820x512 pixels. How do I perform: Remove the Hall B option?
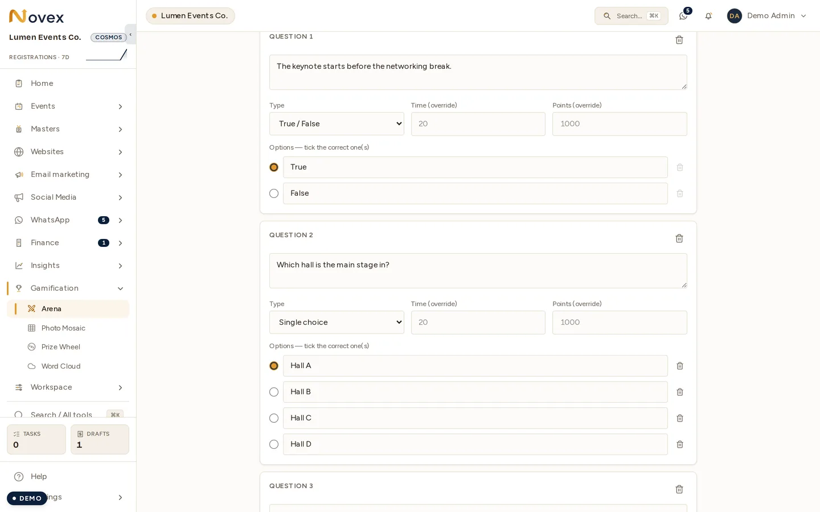tap(679, 392)
